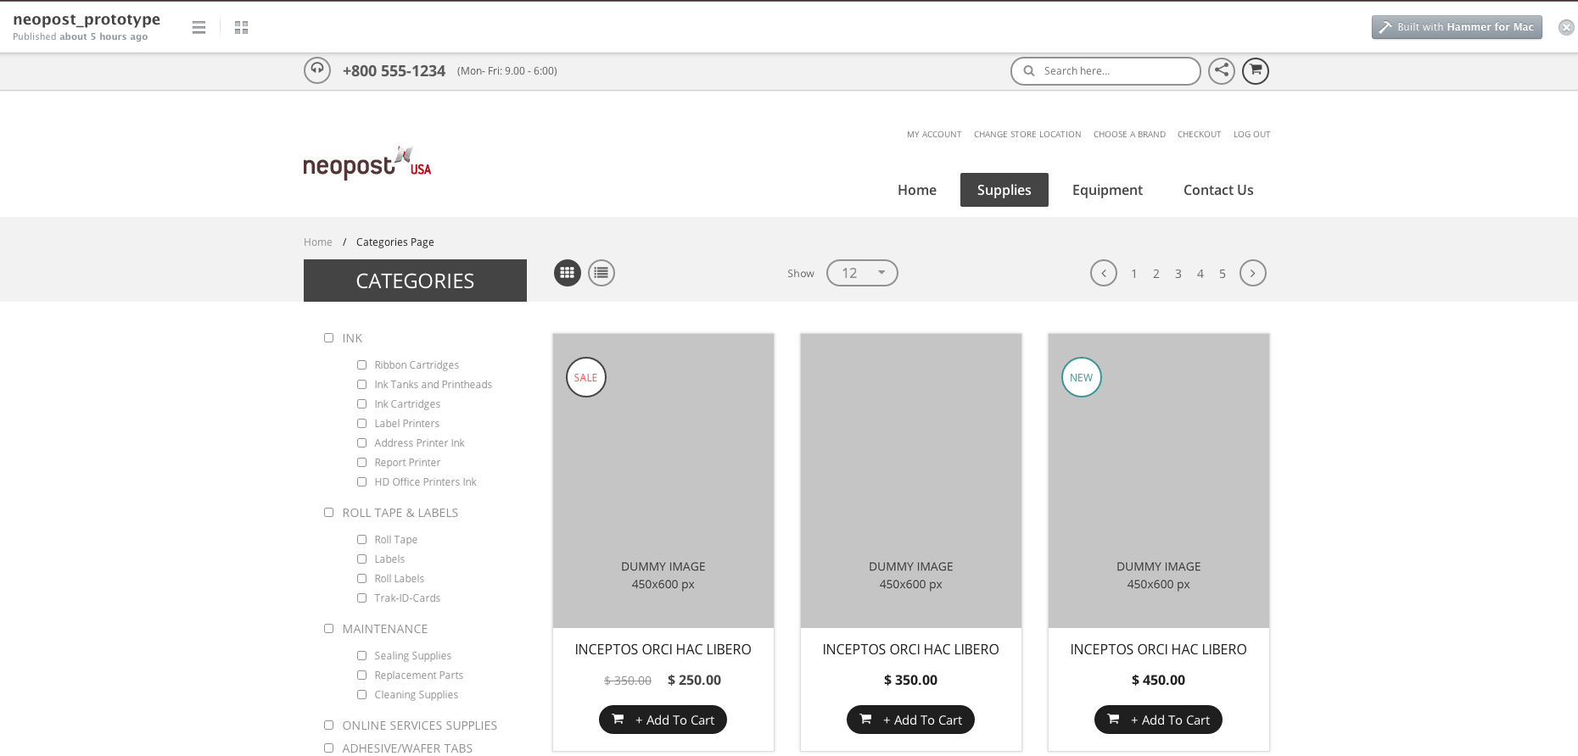
Task: Open the Hammer hamburger menu icon
Action: coord(199,28)
